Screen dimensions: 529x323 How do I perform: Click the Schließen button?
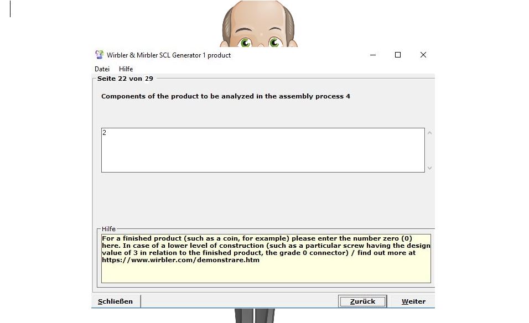pyautogui.click(x=116, y=301)
